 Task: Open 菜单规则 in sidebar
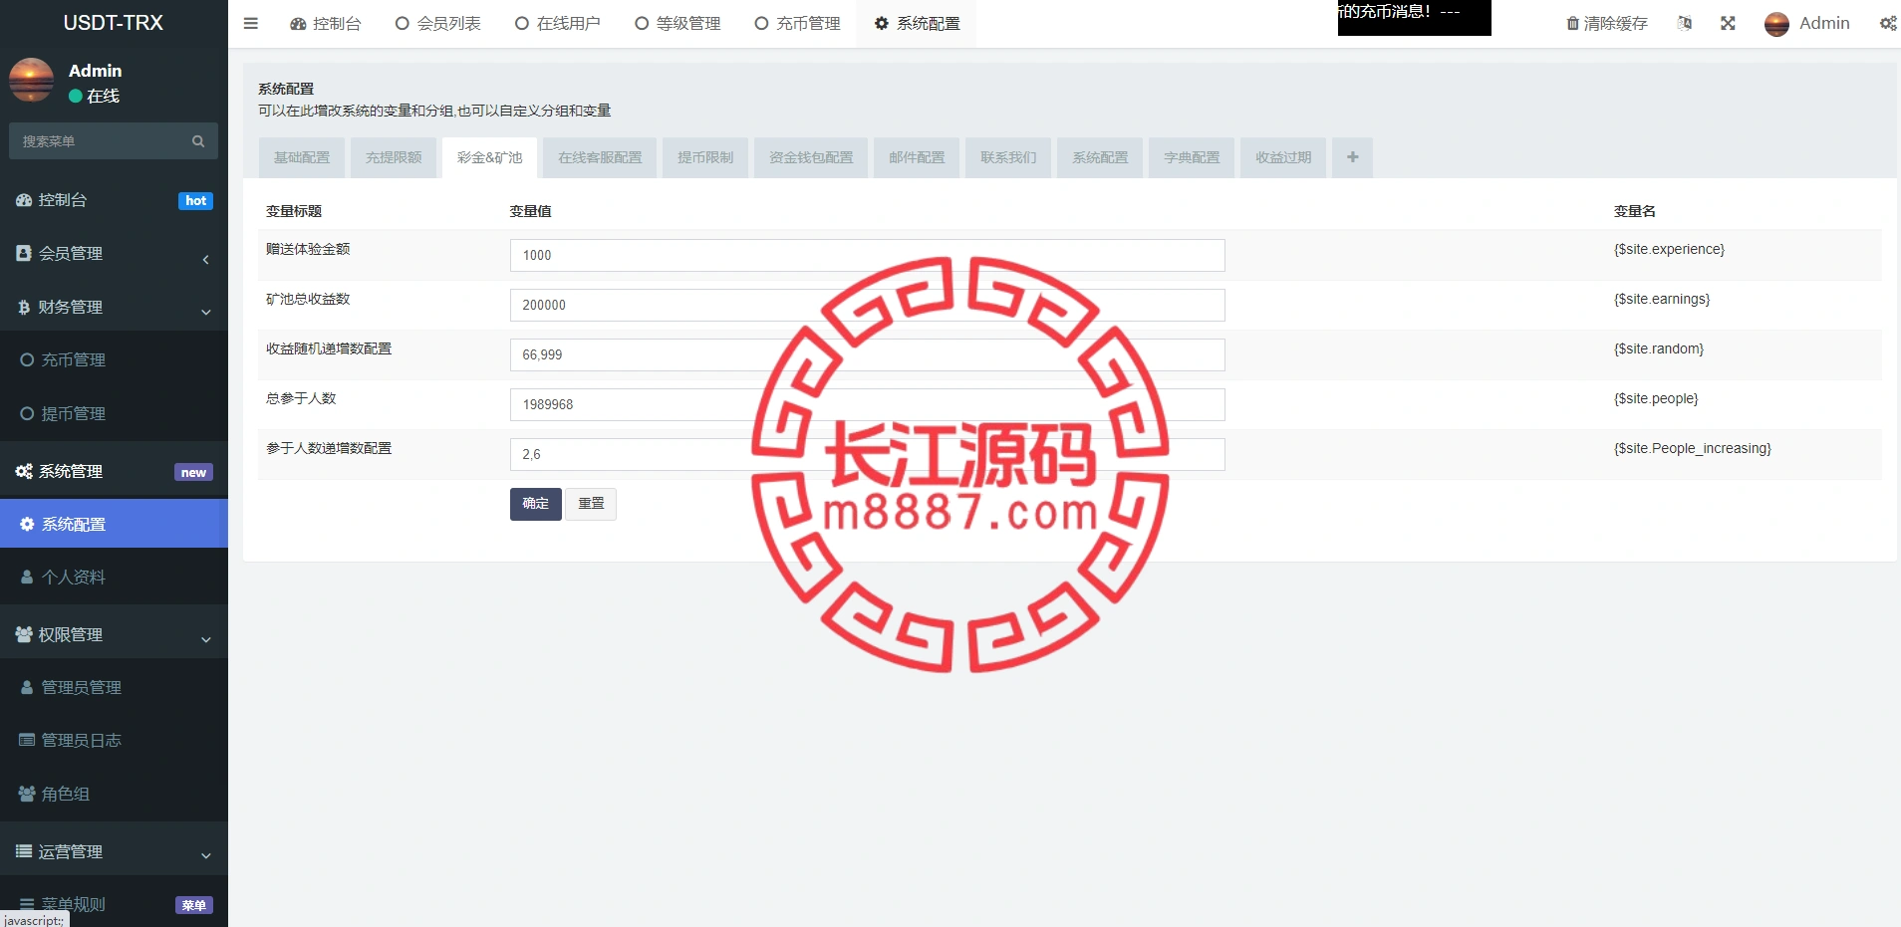[x=114, y=904]
